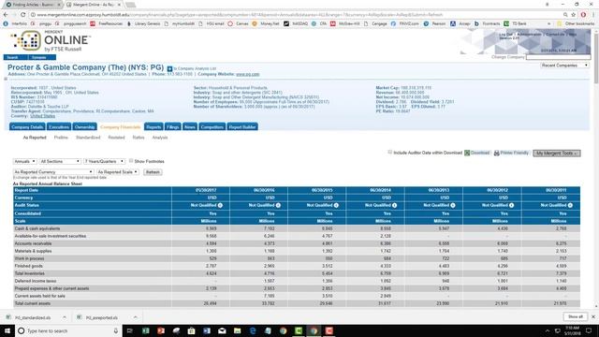This screenshot has height=337, width=599.
Task: Click Change Company input field
Action: 558,57
